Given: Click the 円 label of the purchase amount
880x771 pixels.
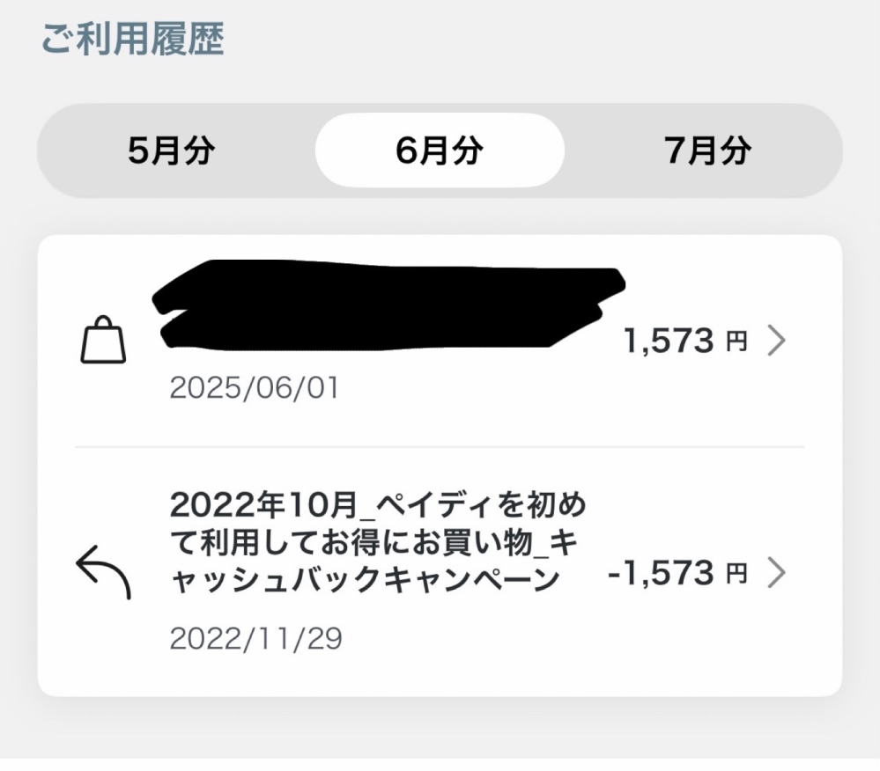Looking at the screenshot, I should [x=736, y=341].
